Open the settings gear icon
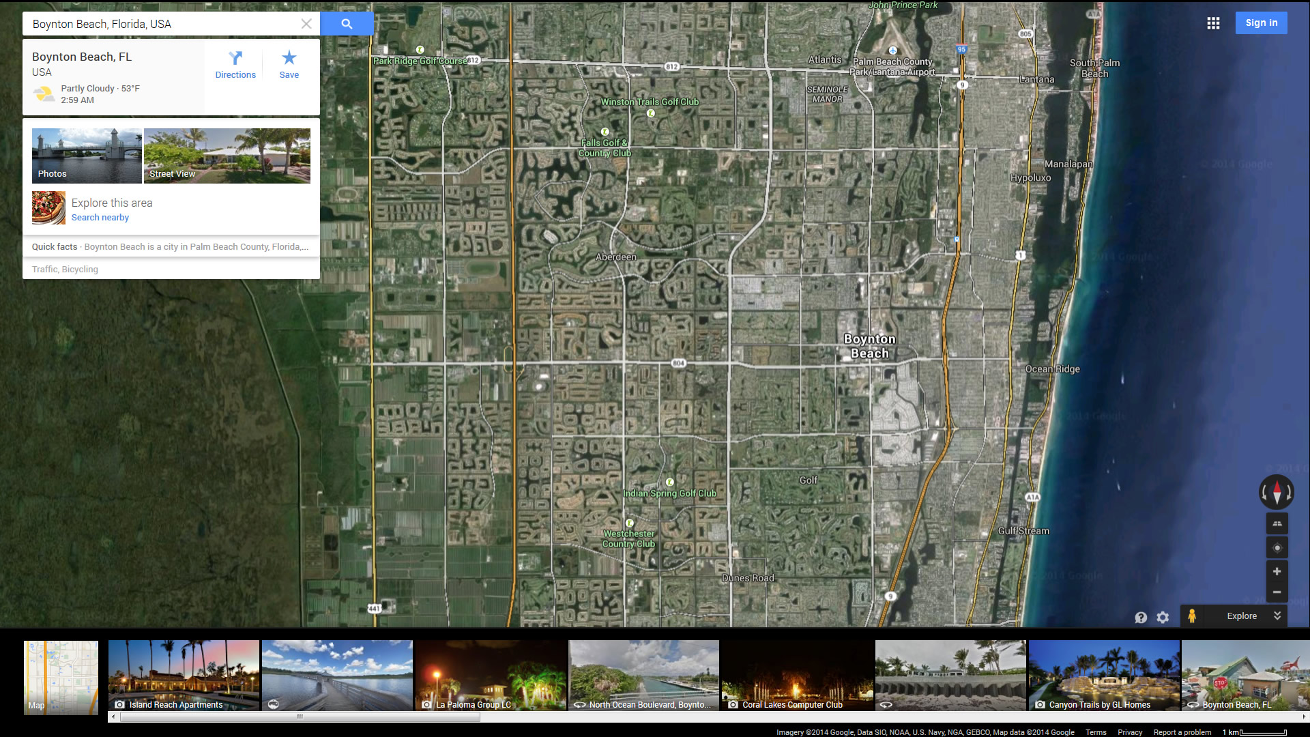Screen dimensions: 1310x737 click(x=1163, y=618)
